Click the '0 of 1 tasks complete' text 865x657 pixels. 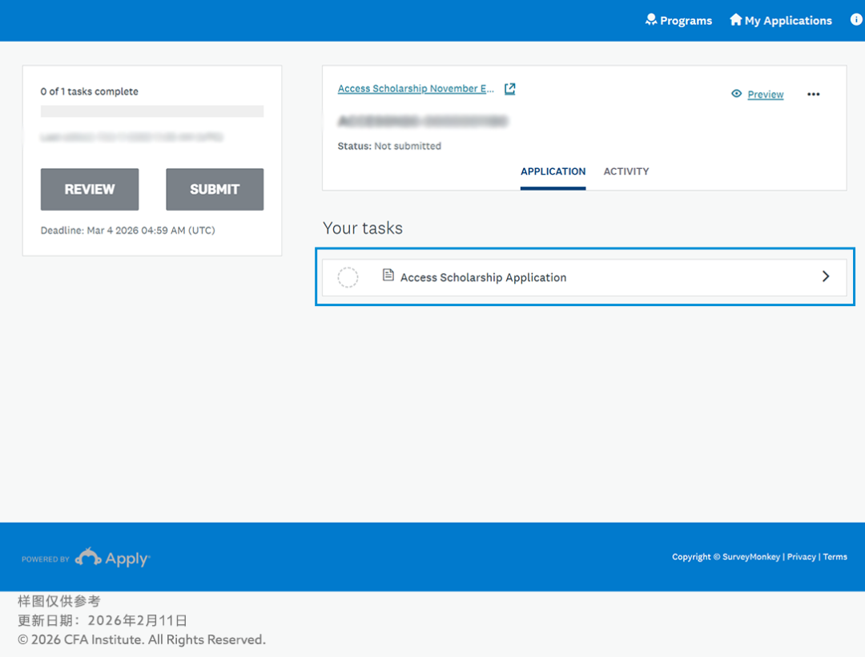click(90, 91)
